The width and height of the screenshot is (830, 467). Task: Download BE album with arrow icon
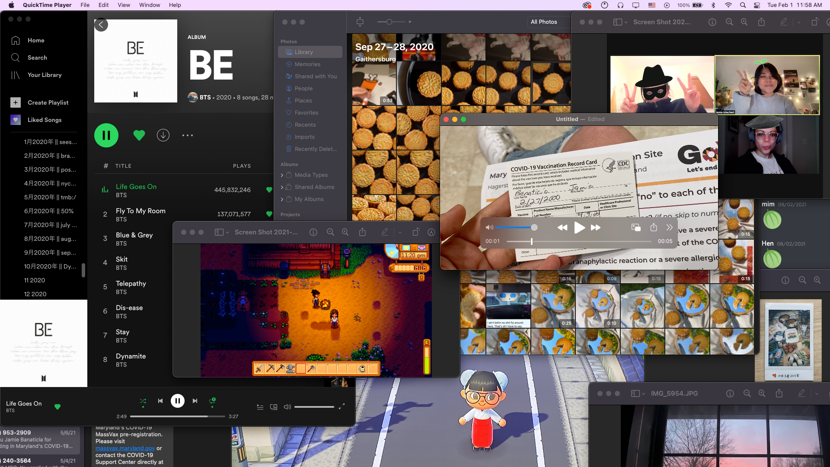click(x=163, y=135)
